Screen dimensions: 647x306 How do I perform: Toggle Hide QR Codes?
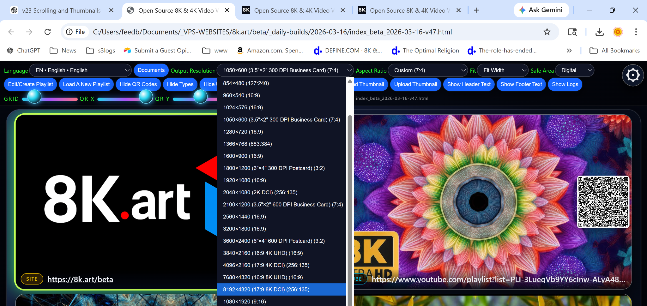point(138,84)
